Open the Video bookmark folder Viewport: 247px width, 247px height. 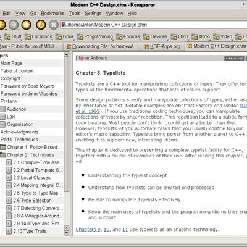[x=223, y=36]
